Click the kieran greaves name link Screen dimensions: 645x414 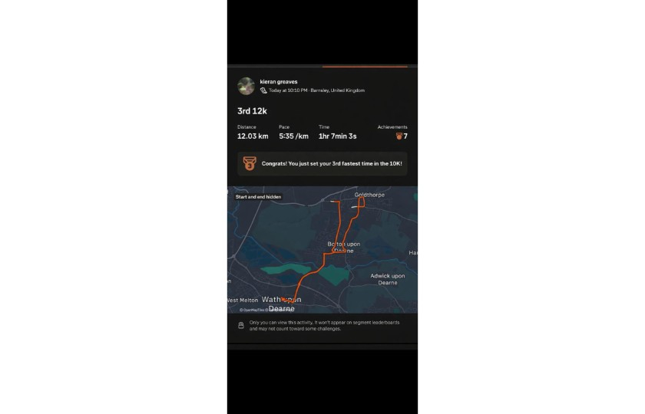click(279, 82)
